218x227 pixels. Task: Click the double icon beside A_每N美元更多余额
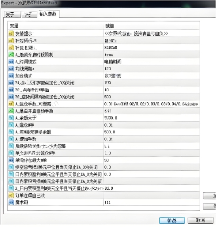[x=11, y=132]
